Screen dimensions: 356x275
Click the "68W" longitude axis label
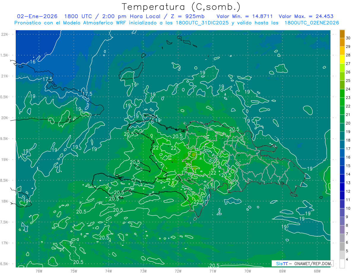(x=317, y=271)
